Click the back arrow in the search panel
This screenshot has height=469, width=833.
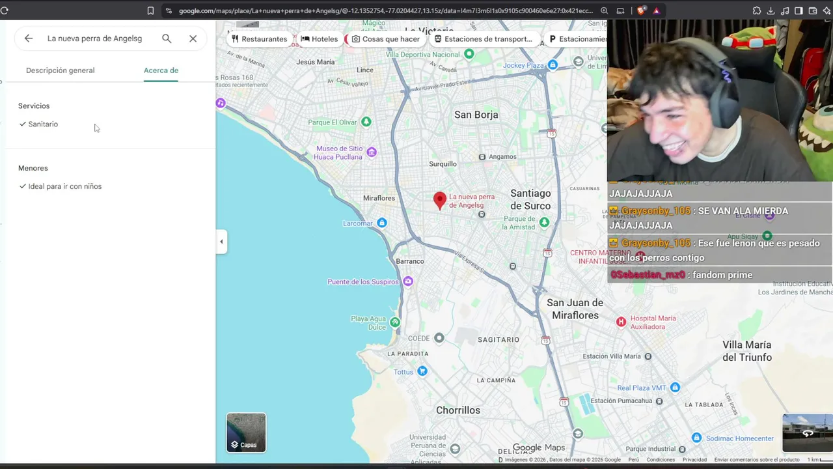click(29, 38)
